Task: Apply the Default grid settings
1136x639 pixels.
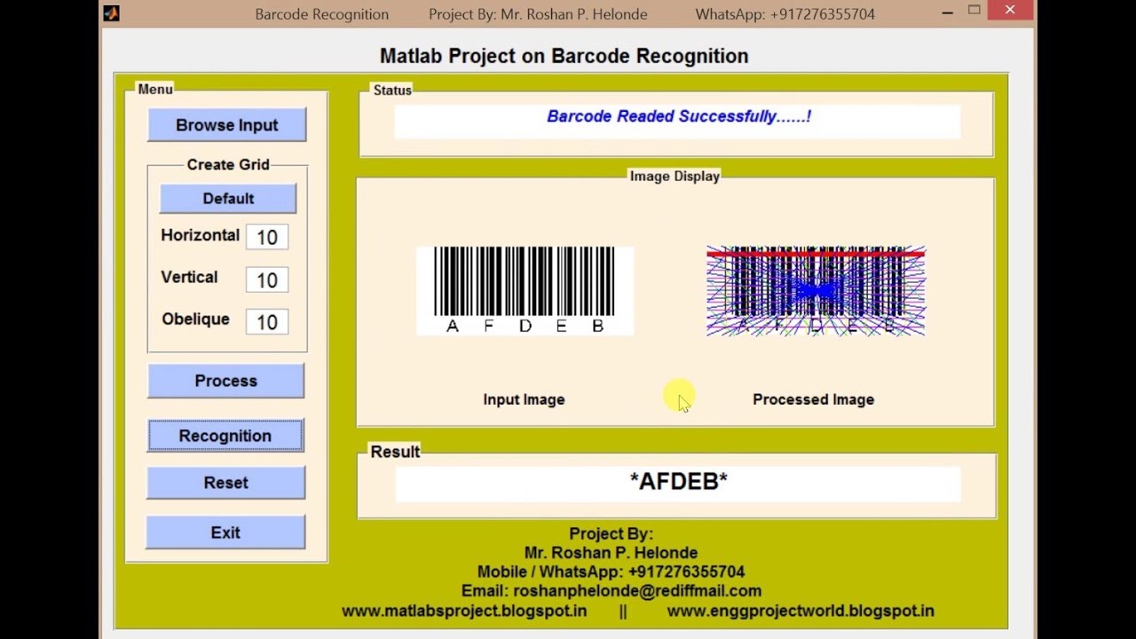Action: tap(228, 198)
